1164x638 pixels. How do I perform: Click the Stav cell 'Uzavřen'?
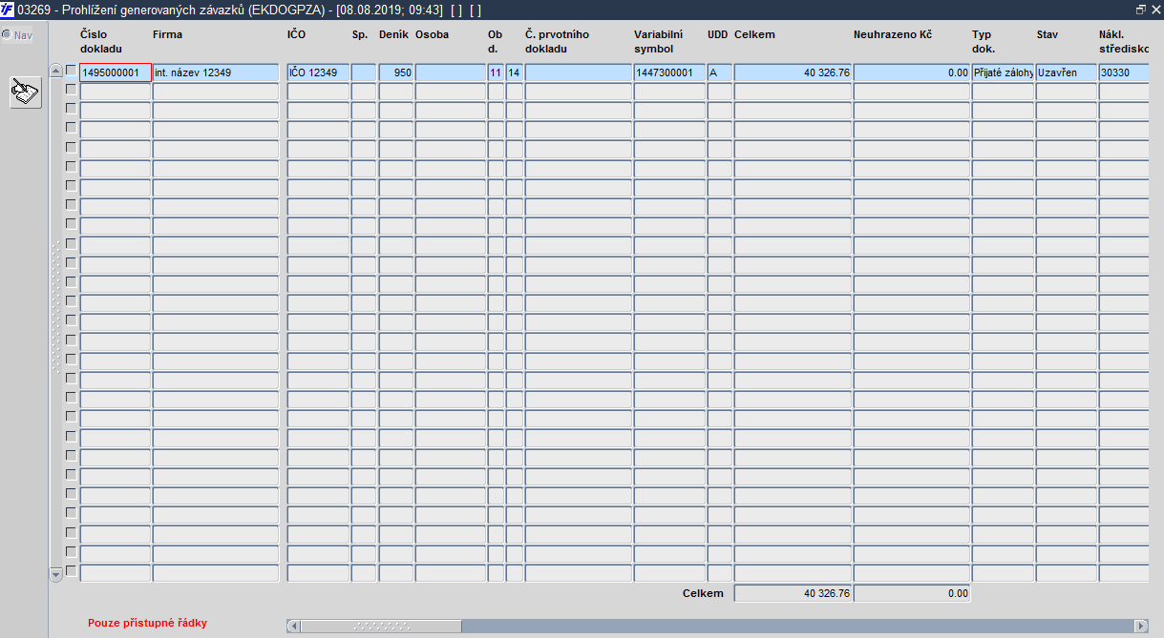(1066, 72)
